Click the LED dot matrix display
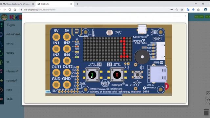 click(108, 49)
